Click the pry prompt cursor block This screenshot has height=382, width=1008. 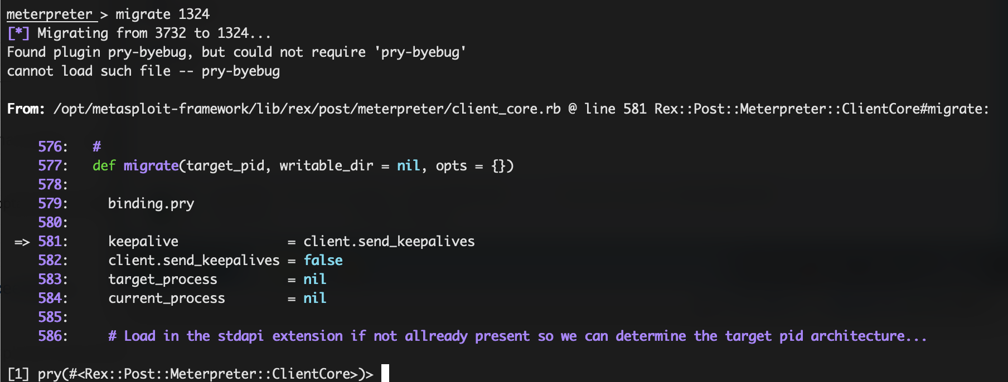pyautogui.click(x=385, y=373)
